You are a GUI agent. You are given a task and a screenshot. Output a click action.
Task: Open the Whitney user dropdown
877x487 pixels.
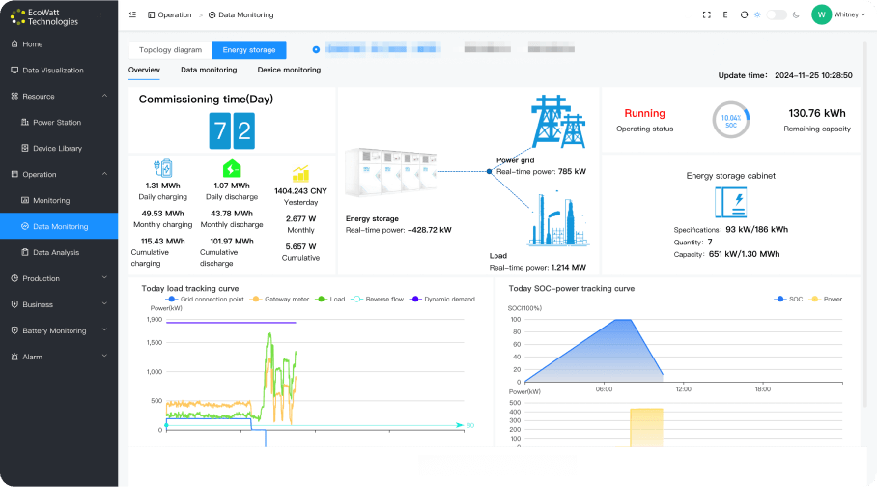pyautogui.click(x=838, y=14)
